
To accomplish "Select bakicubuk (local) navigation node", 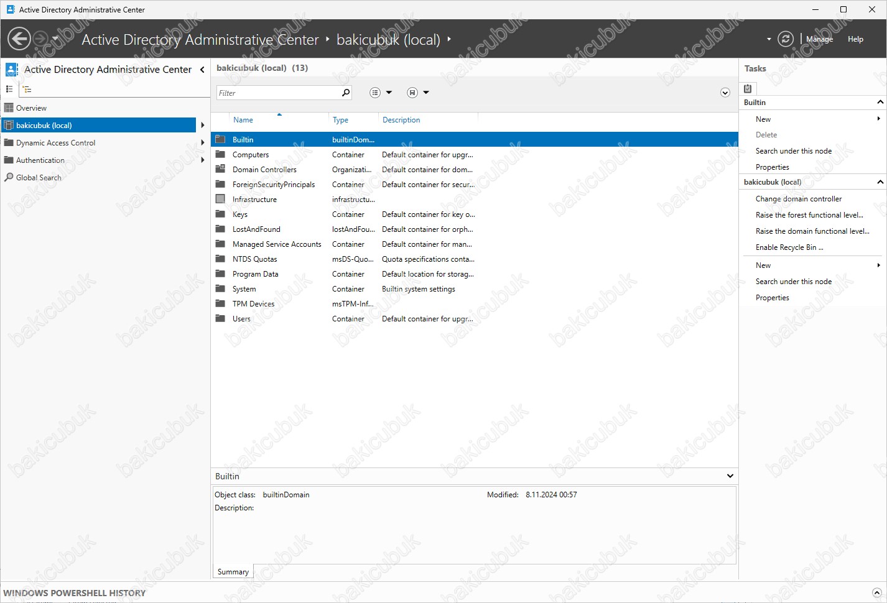I will (98, 125).
